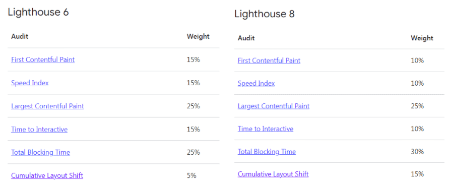
Task: Click Time to Interactive in Lighthouse 8
Action: [266, 129]
